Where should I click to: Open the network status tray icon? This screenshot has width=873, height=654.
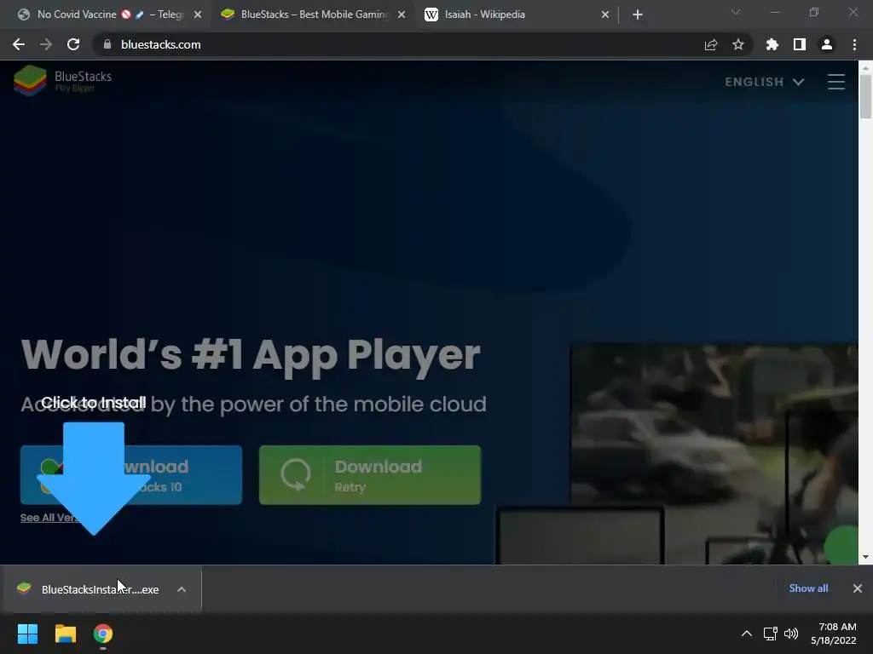pyautogui.click(x=770, y=634)
